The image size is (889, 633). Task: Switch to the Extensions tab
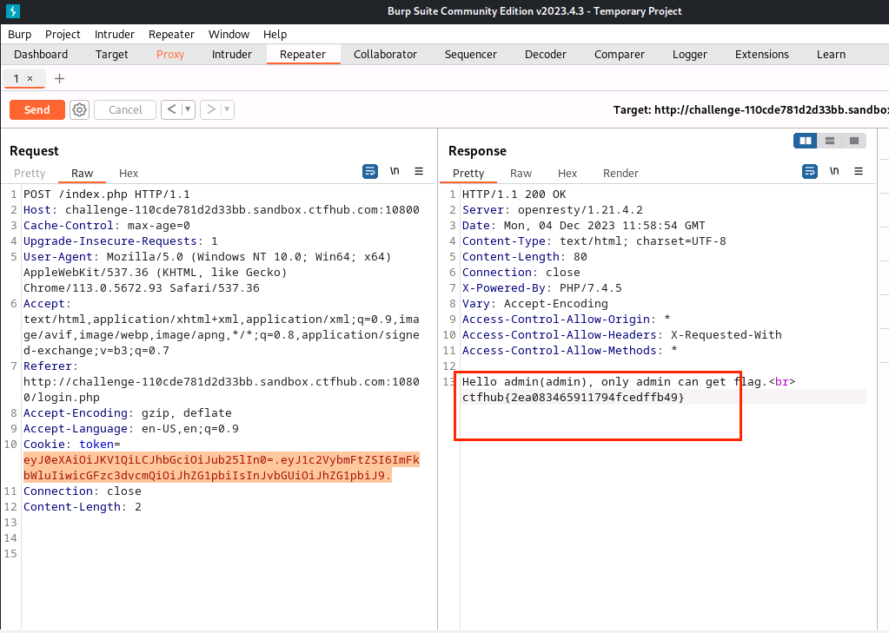[762, 55]
